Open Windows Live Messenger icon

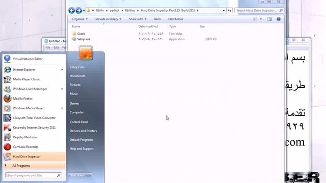7,89
